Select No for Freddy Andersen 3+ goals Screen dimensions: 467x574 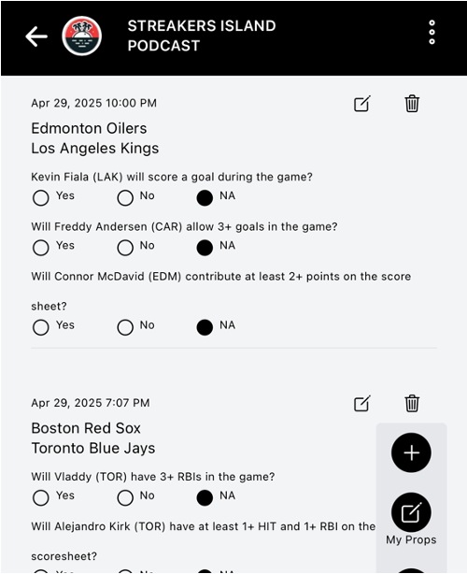(x=125, y=248)
